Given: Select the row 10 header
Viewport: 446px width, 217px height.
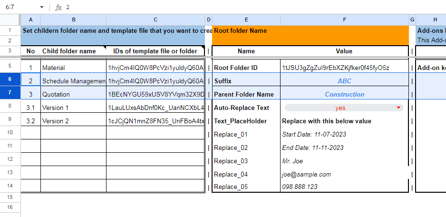Looking at the screenshot, I should [x=10, y=133].
